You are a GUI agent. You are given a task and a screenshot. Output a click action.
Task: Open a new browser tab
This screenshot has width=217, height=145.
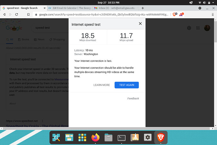pos(143,8)
